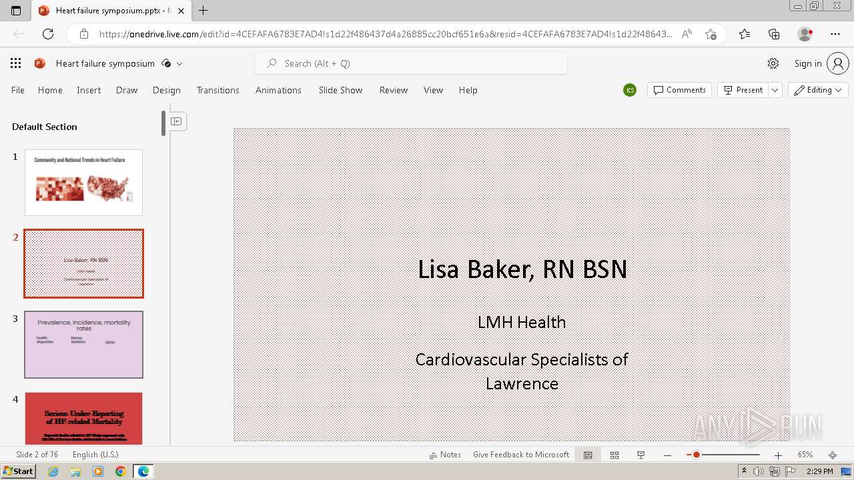Click the Lisa Baker, RN BSN title text

point(522,269)
